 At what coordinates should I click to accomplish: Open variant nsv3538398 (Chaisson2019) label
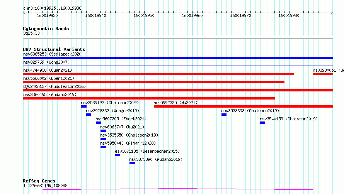tap(250, 111)
